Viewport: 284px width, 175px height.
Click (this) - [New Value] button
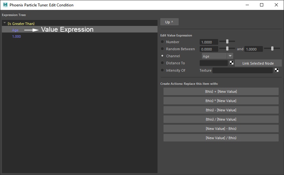[221, 110]
